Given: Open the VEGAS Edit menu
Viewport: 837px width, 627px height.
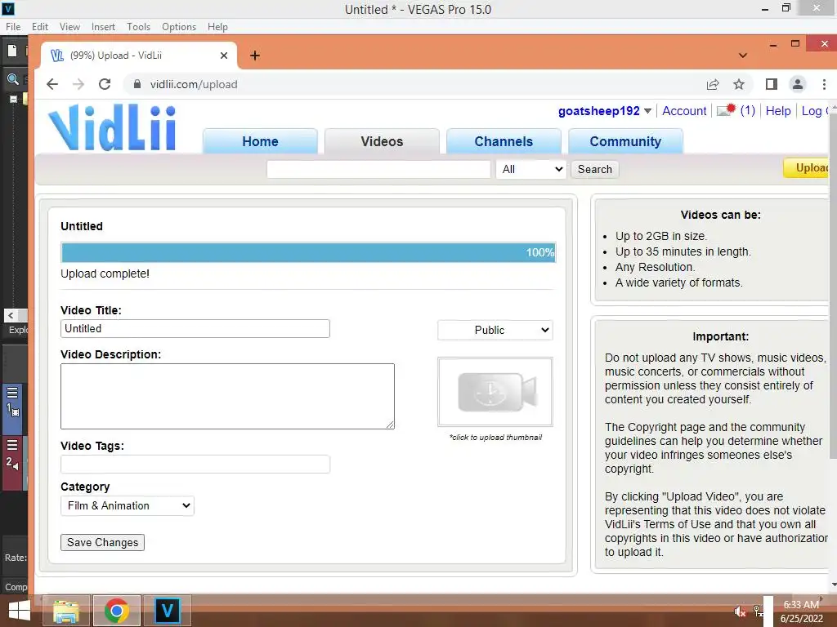Looking at the screenshot, I should point(40,27).
